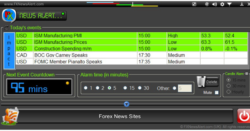Open the @ email contact icon
Image resolution: width=250 pixels, height=131 pixels.
[207, 4]
